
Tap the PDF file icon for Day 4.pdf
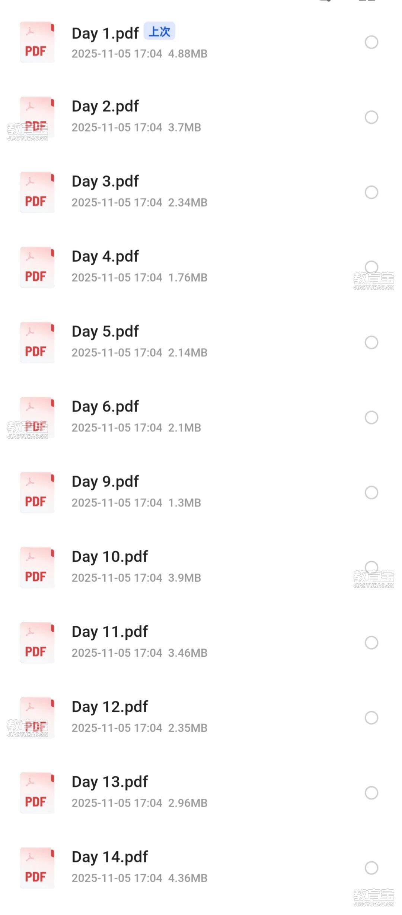pos(37,267)
